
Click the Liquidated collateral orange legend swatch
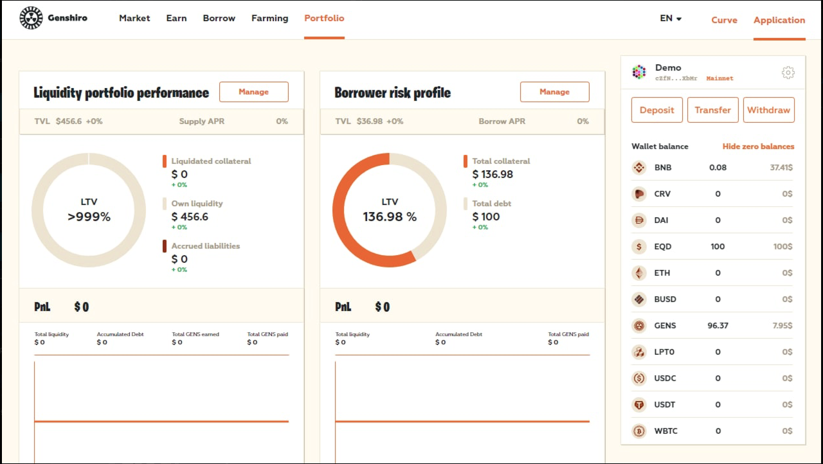165,161
